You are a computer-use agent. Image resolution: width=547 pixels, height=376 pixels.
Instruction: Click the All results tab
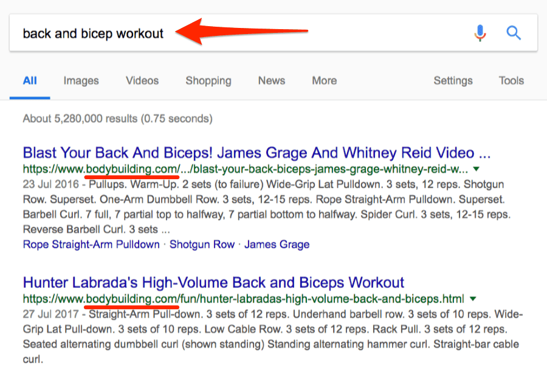[x=29, y=80]
